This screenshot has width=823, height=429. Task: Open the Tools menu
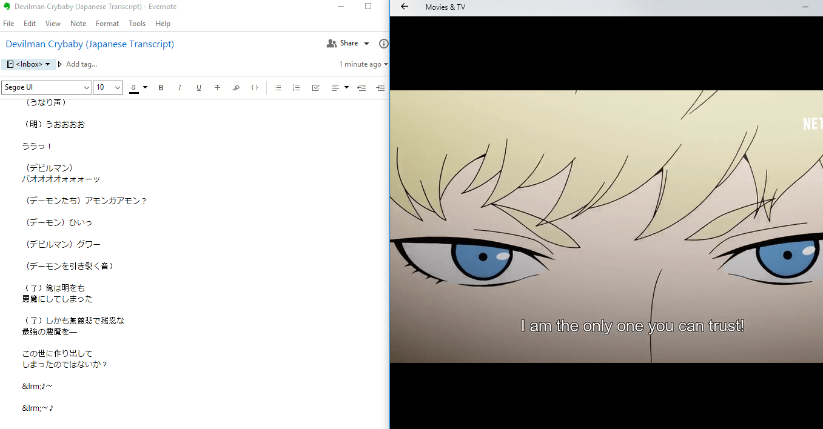[137, 24]
